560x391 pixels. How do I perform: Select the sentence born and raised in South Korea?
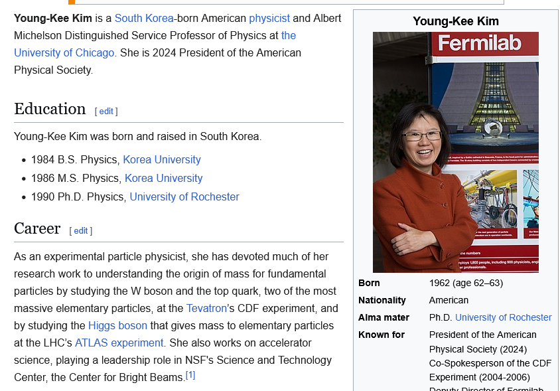137,137
